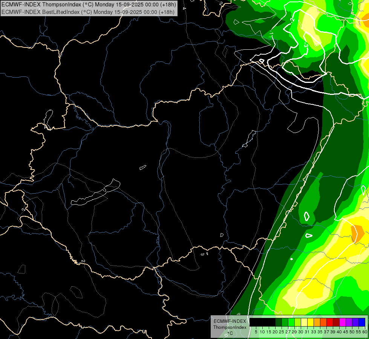369x339 pixels.
Task: Select the orange-red 35-37 legend swatch
Action: [x=323, y=322]
